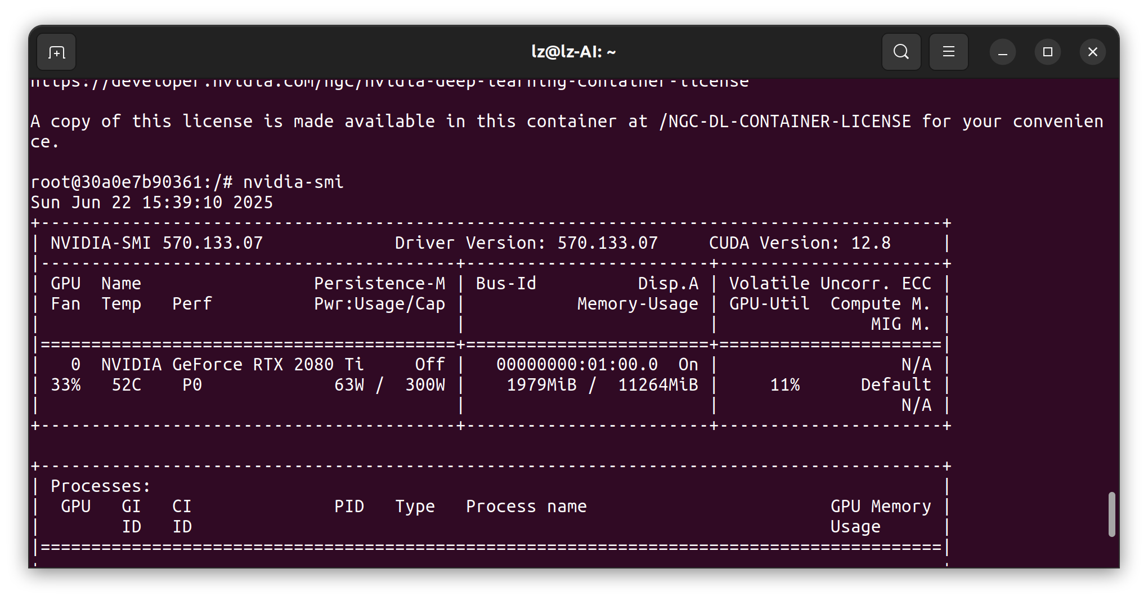This screenshot has width=1148, height=600.
Task: Click the GPU-Util 11% value
Action: (x=785, y=384)
